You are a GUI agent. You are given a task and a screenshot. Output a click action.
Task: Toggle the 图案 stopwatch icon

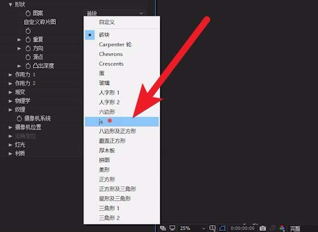[28, 14]
